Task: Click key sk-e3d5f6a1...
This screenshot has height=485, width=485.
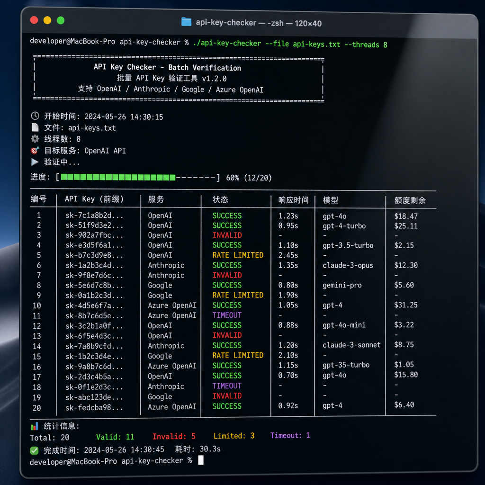Action: coord(94,245)
